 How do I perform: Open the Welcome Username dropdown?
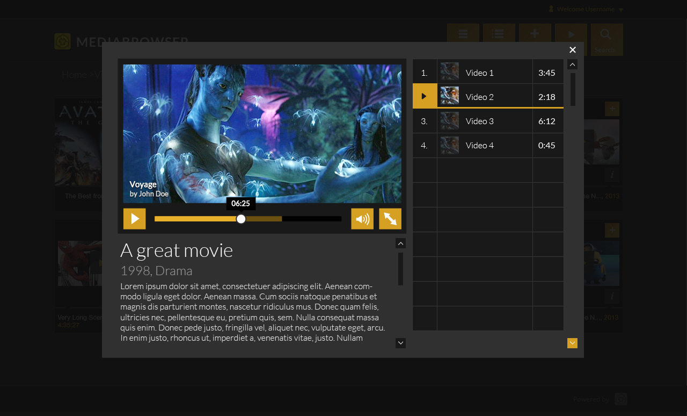coord(590,9)
